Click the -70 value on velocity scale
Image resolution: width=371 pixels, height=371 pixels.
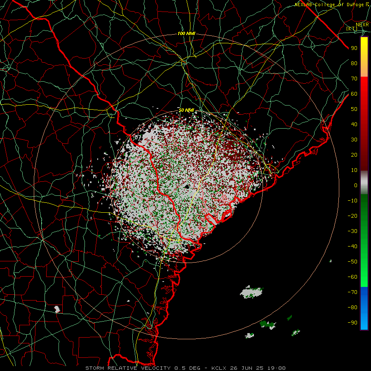click(352, 292)
